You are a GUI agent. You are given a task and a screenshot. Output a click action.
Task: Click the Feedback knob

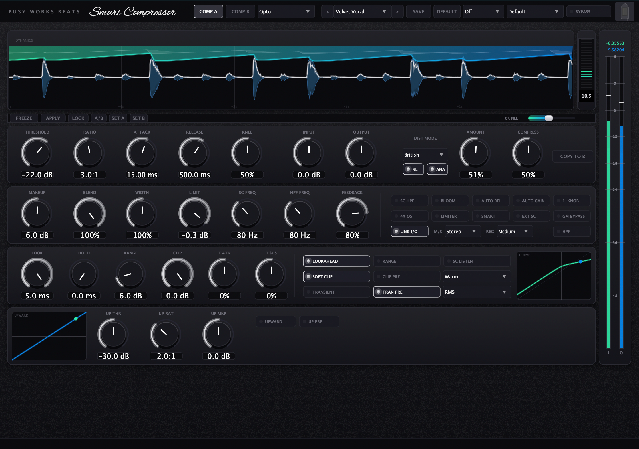click(352, 213)
